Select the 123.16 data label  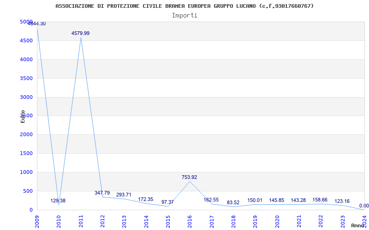(x=342, y=201)
